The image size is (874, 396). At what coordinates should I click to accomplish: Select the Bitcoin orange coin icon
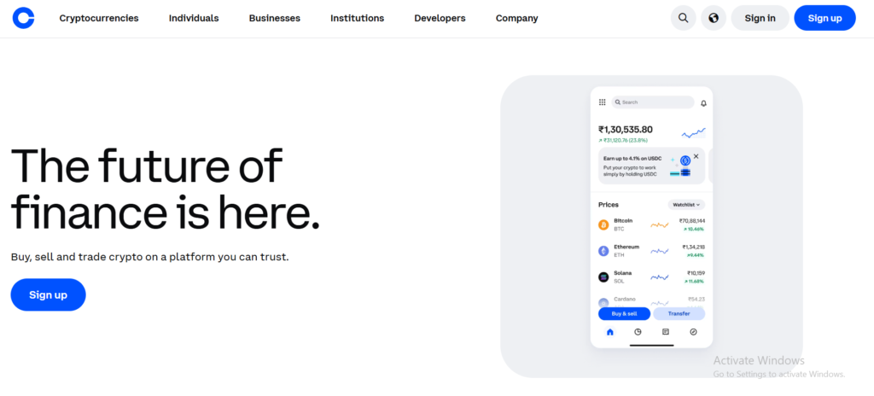click(603, 224)
